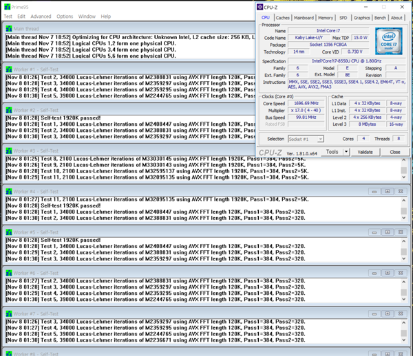Close the Worker #5 child window
Image resolution: width=413 pixels, height=356 pixels.
click(x=401, y=232)
